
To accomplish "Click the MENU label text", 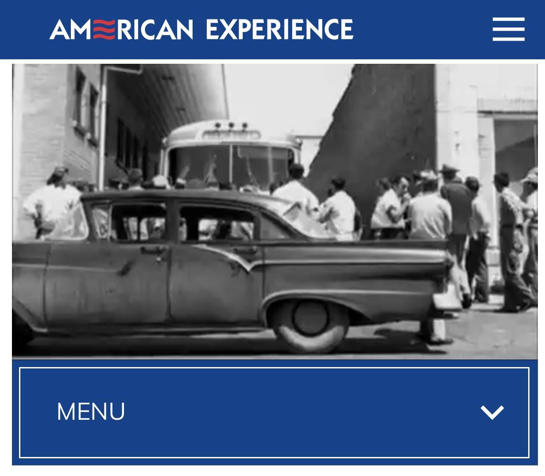I will click(x=91, y=412).
